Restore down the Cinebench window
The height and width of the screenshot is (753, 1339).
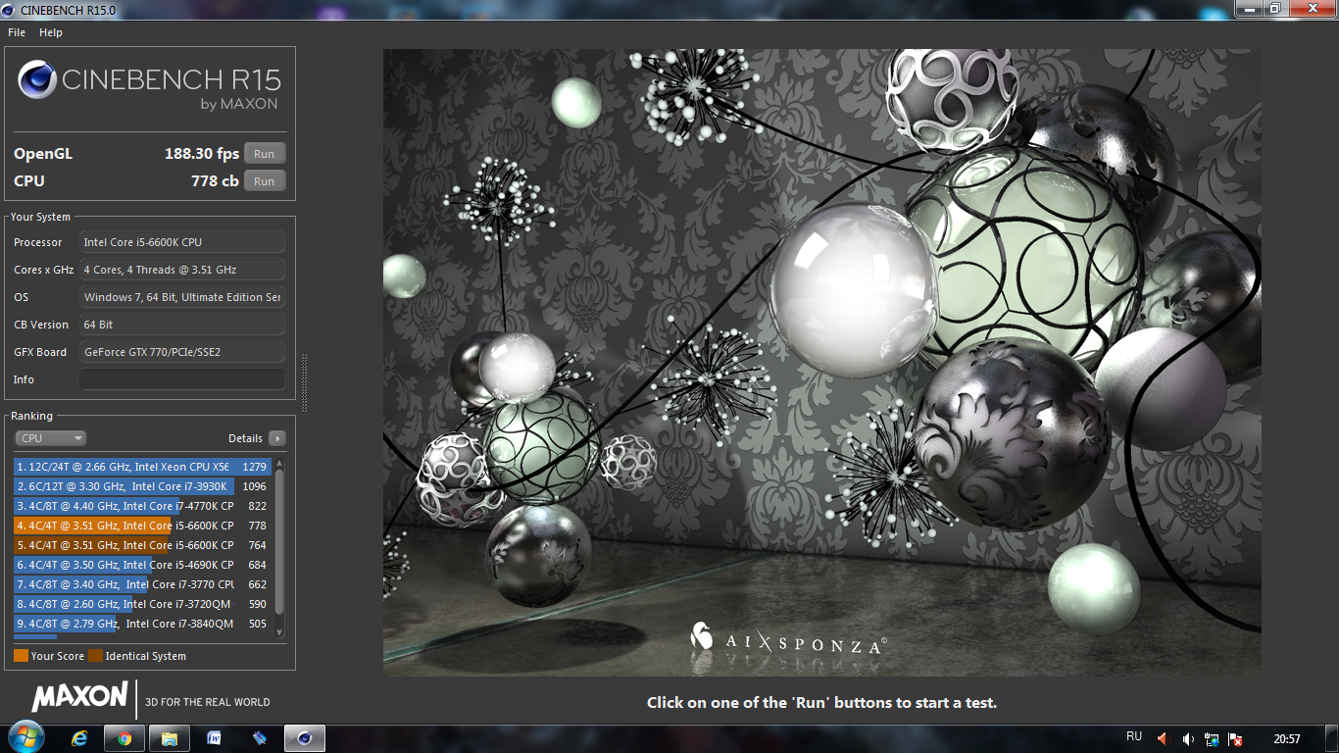pyautogui.click(x=1274, y=8)
